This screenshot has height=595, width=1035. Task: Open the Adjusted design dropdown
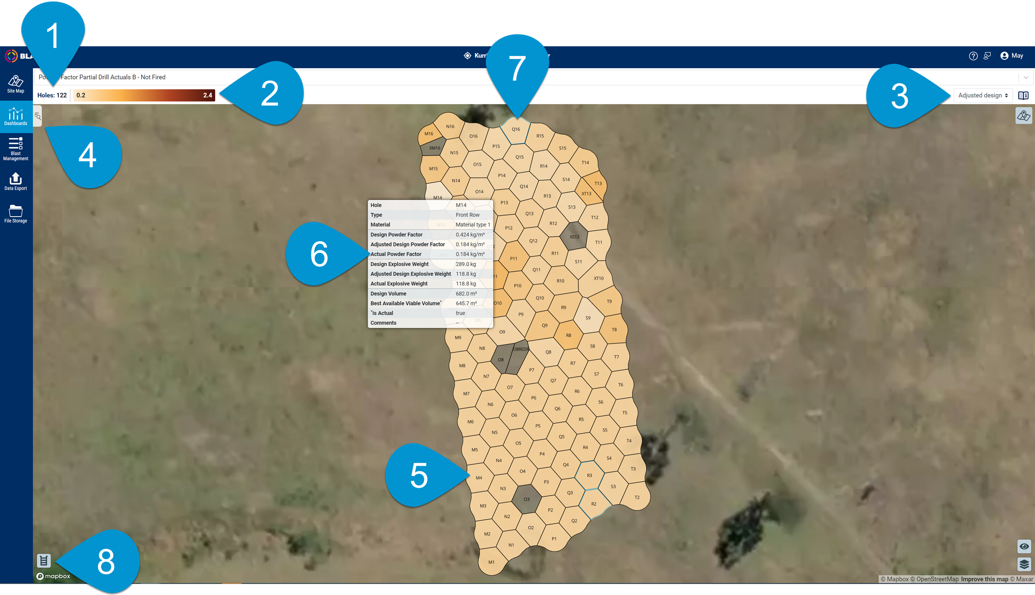pos(983,96)
